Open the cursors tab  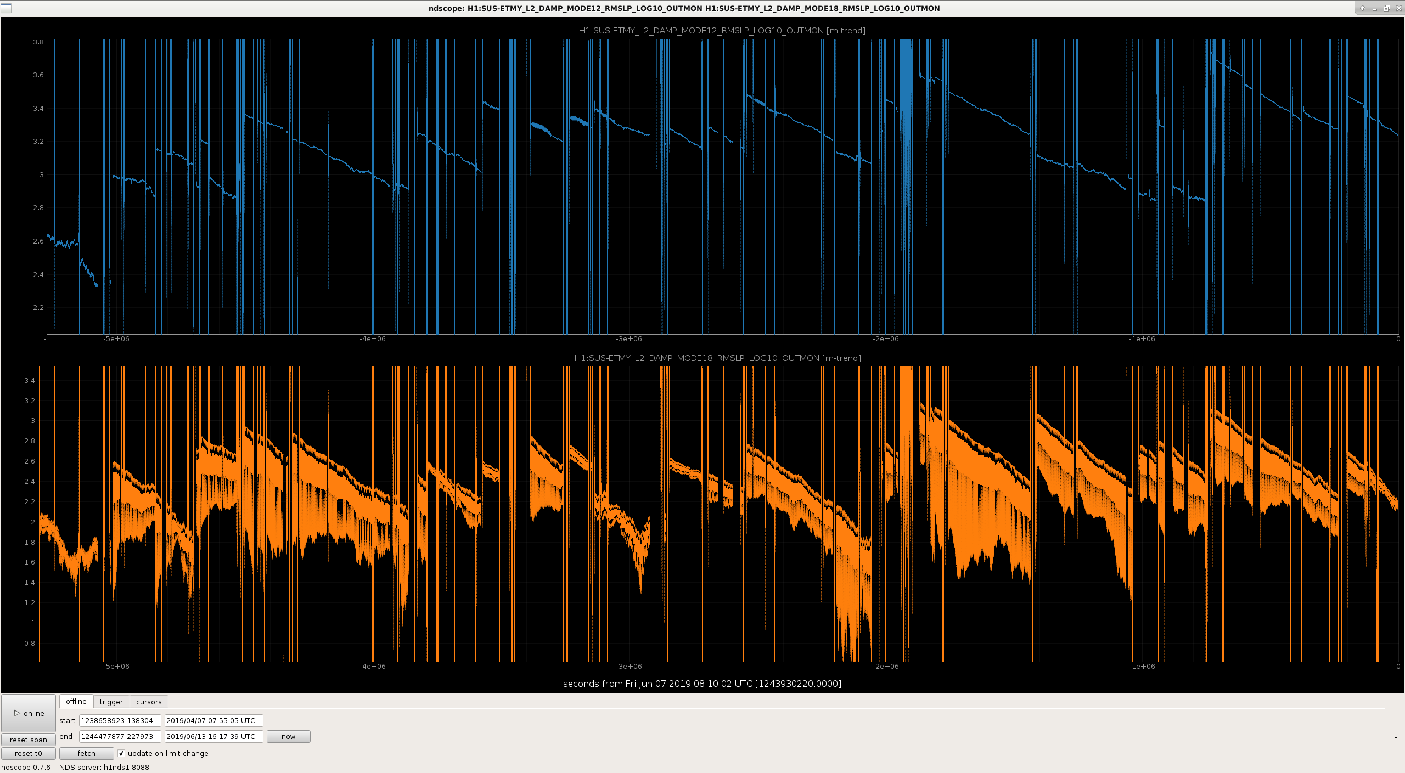coord(149,702)
